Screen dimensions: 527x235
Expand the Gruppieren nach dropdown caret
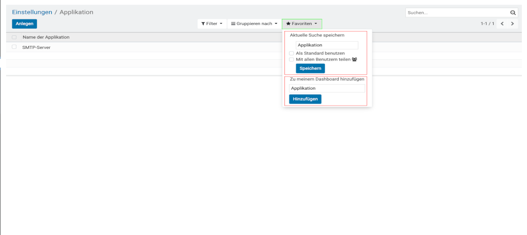(276, 24)
